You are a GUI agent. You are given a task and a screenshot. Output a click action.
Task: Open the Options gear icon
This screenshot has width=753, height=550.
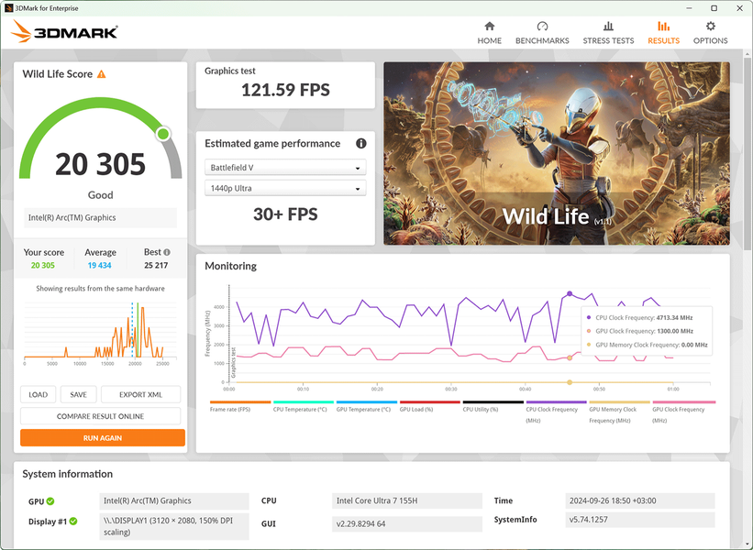[710, 26]
